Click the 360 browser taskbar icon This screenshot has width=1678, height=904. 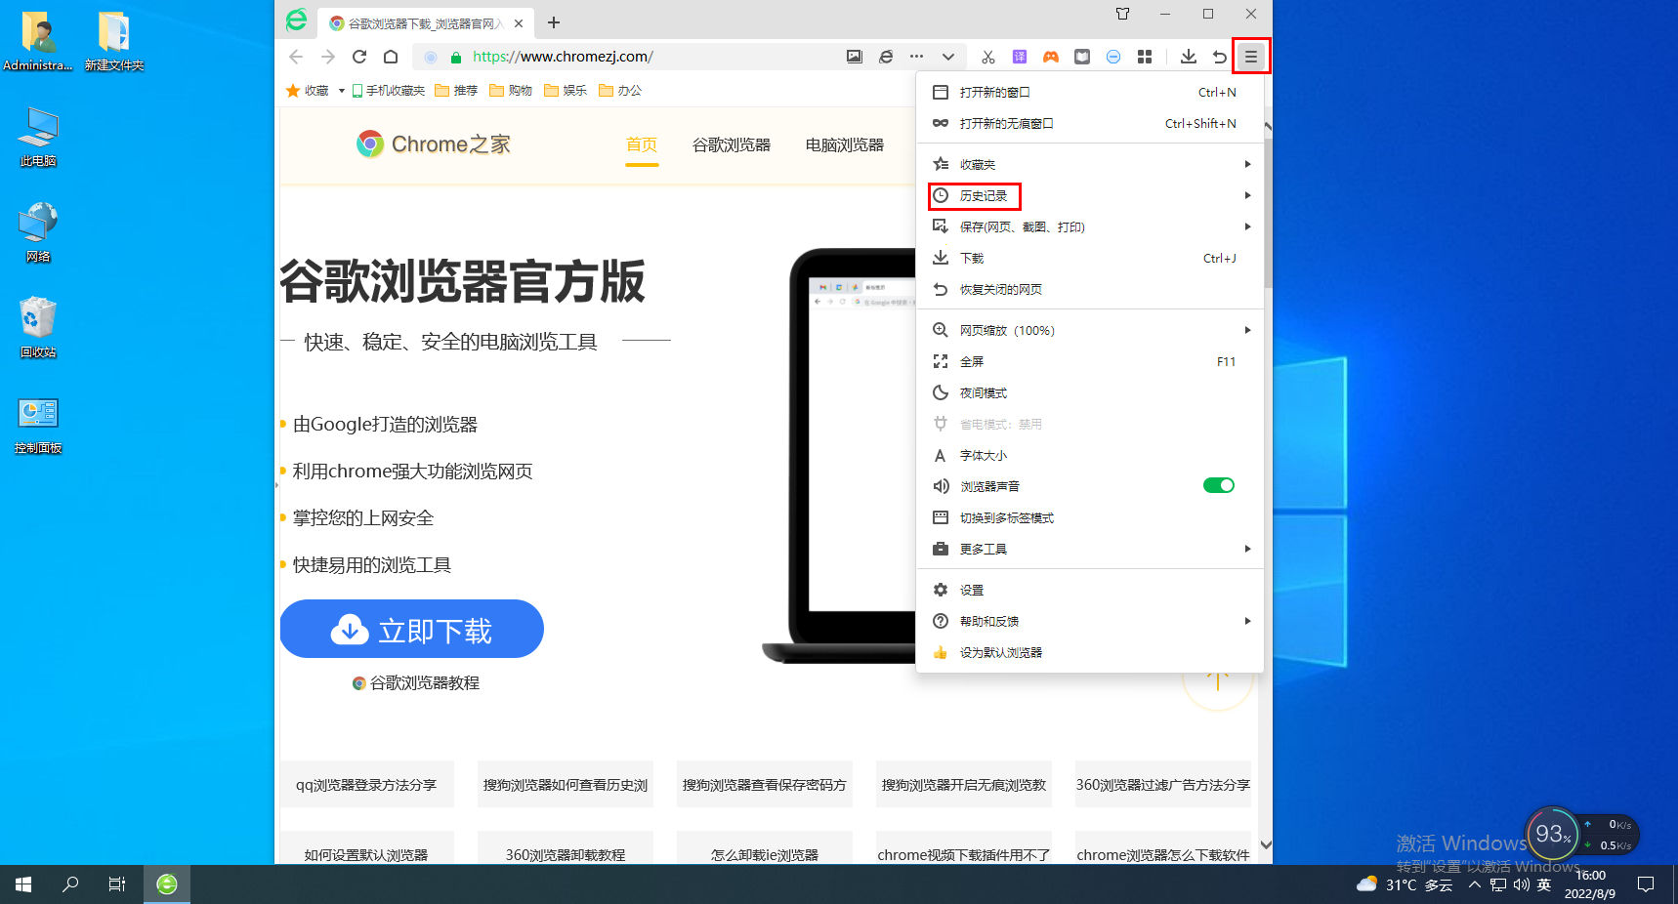pos(167,884)
